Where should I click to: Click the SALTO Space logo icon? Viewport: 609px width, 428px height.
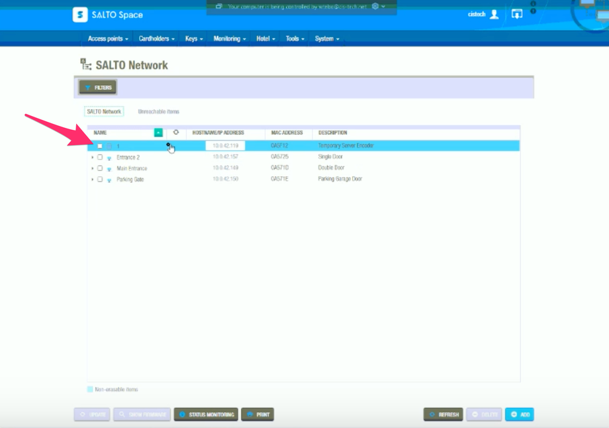(80, 15)
